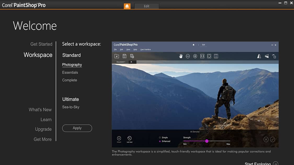
Task: Mirror the image horizontally
Action: point(259,56)
